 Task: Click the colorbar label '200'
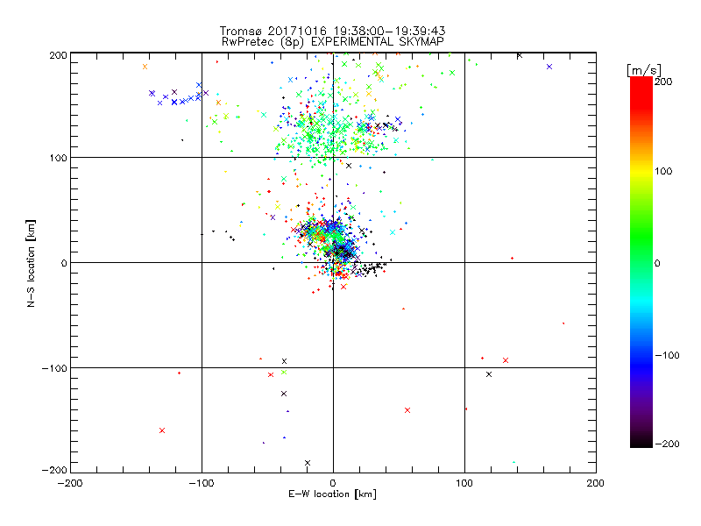point(664,82)
